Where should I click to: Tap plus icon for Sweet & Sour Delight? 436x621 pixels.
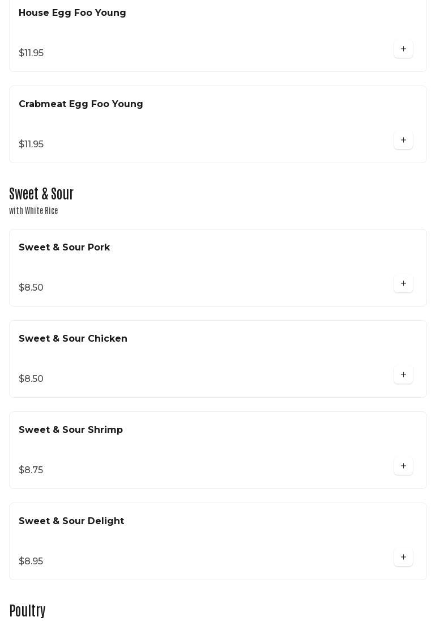click(403, 558)
